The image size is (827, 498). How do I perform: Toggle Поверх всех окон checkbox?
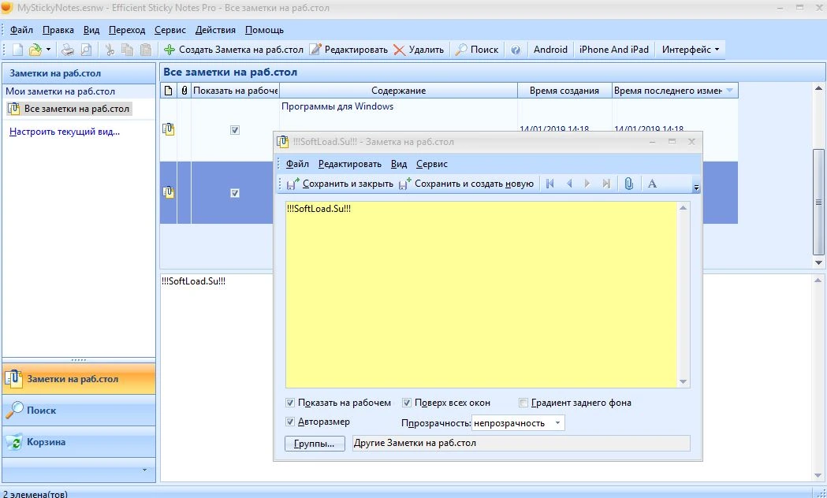(407, 403)
